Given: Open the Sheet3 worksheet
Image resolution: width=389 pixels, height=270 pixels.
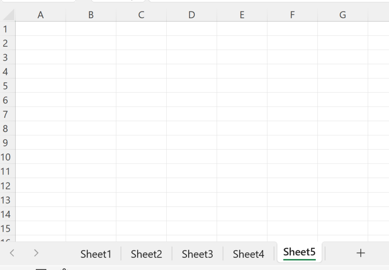Looking at the screenshot, I should click(x=197, y=254).
